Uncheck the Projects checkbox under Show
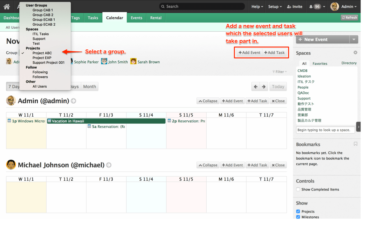Screen dimensions: 367x225 [298, 211]
